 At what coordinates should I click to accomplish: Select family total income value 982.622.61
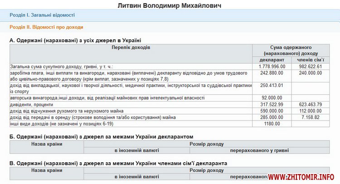(310, 67)
